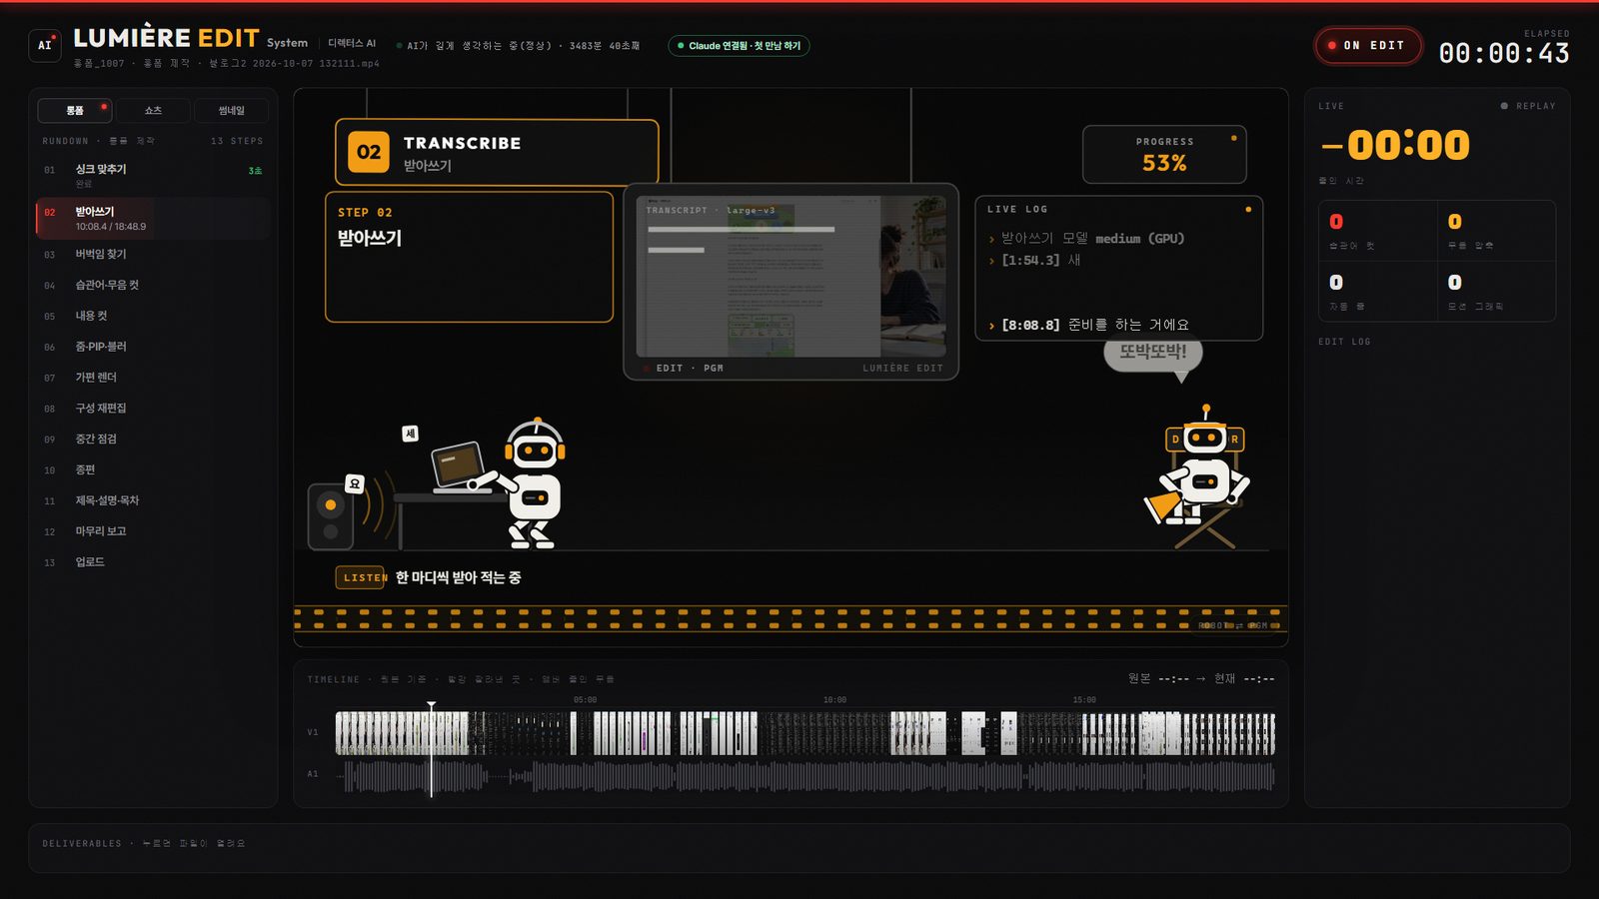Select the 롱폼 tab
Viewport: 1599px width, 899px height.
(x=75, y=110)
